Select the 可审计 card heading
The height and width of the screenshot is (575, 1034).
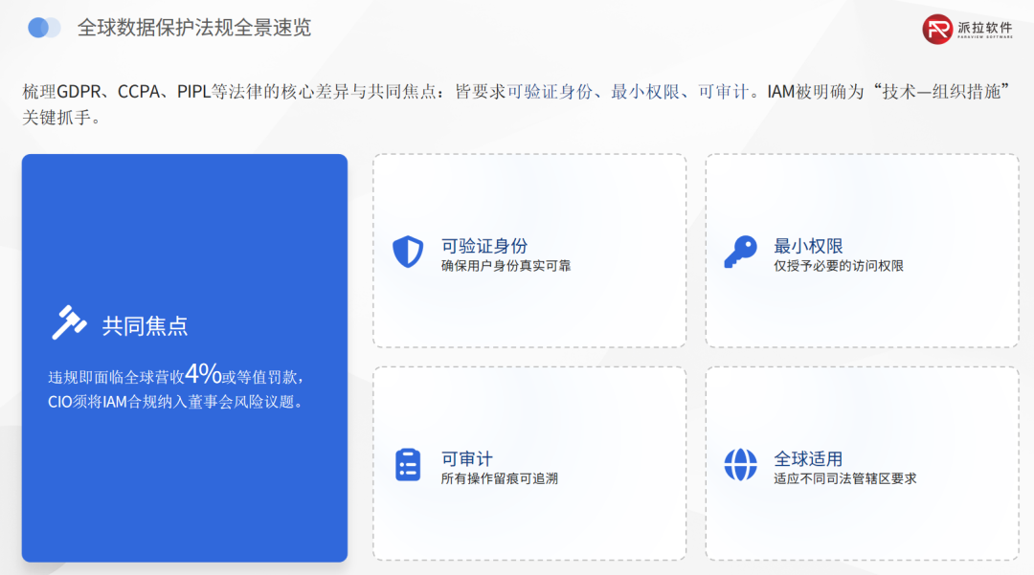point(467,459)
